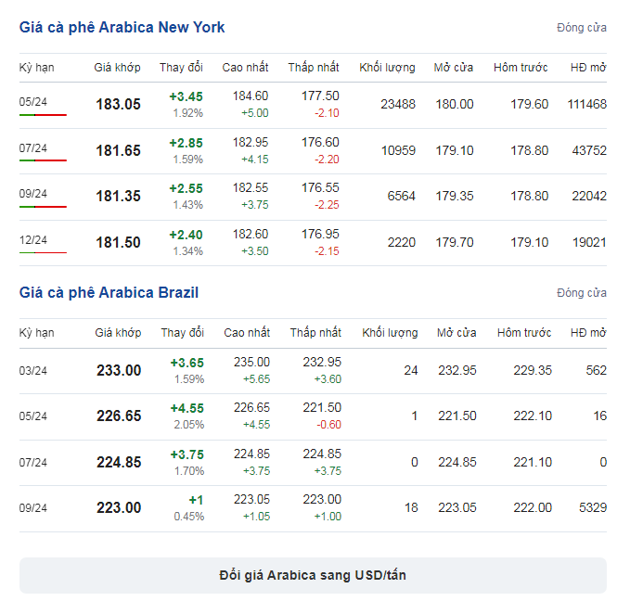Click the 'HĐ mở' header in New York table

point(587,68)
